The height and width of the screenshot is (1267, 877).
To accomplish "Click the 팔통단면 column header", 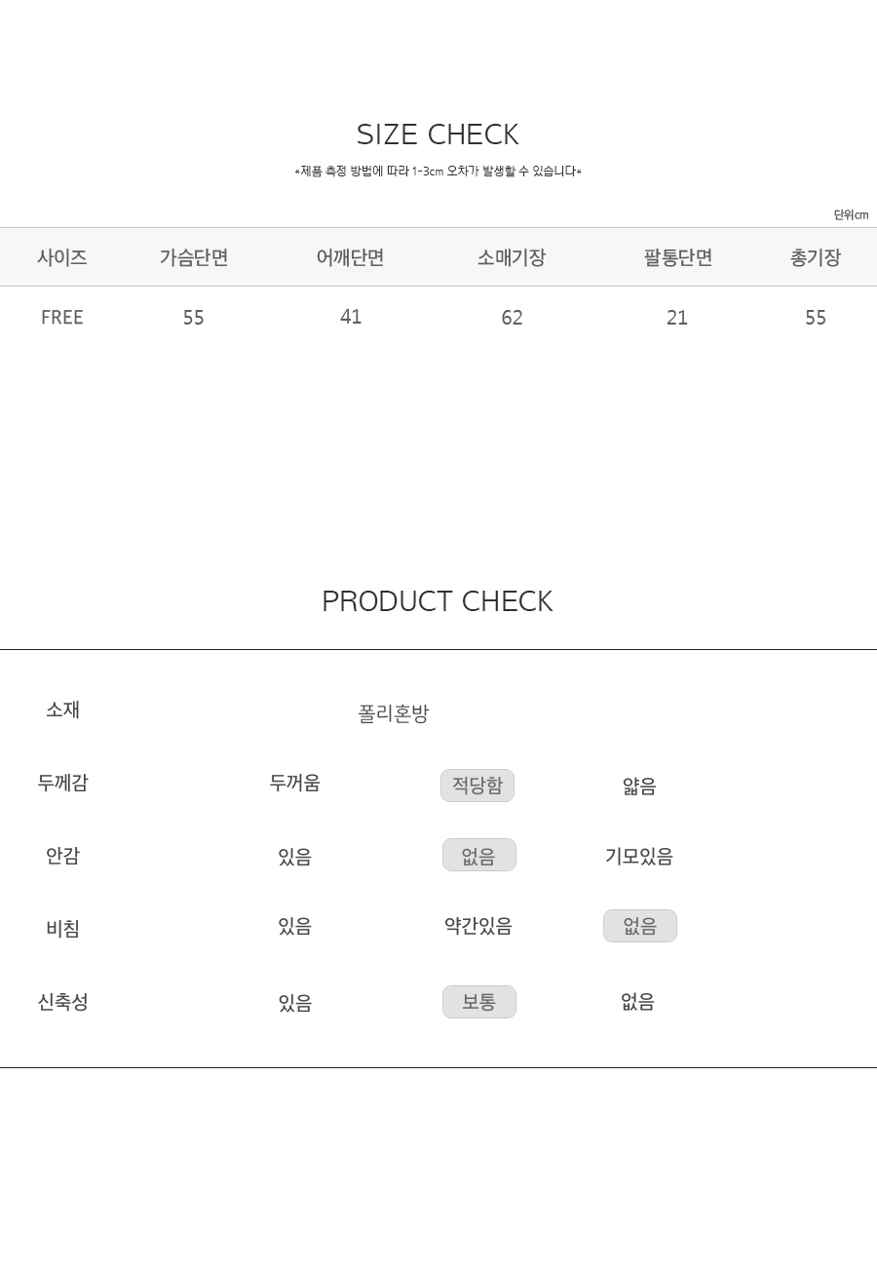I will coord(678,257).
